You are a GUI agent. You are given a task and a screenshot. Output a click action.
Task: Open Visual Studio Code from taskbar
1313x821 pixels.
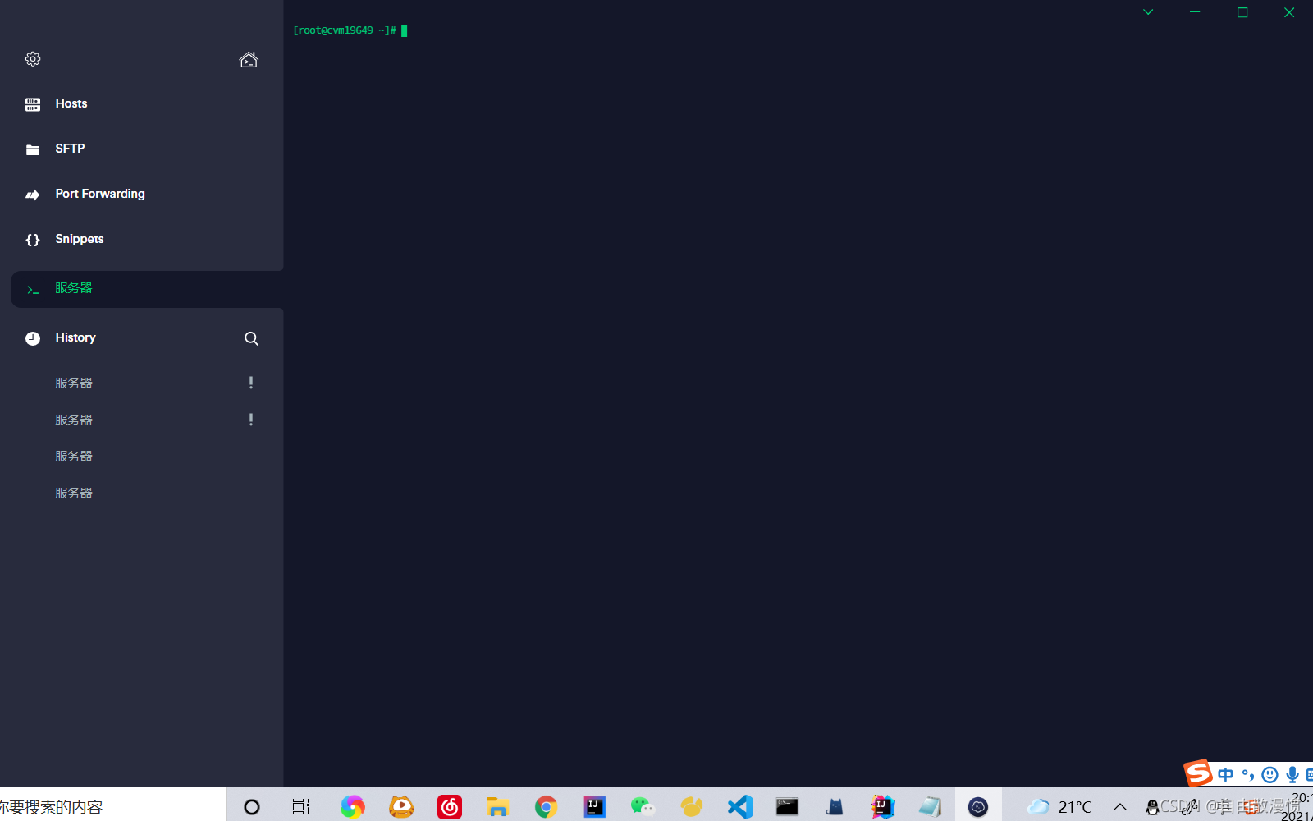pyautogui.click(x=739, y=807)
